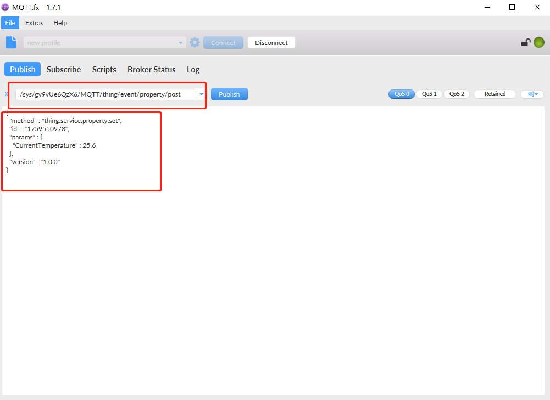This screenshot has height=400, width=550.
Task: Click the new profile file icon
Action: pyautogui.click(x=11, y=42)
